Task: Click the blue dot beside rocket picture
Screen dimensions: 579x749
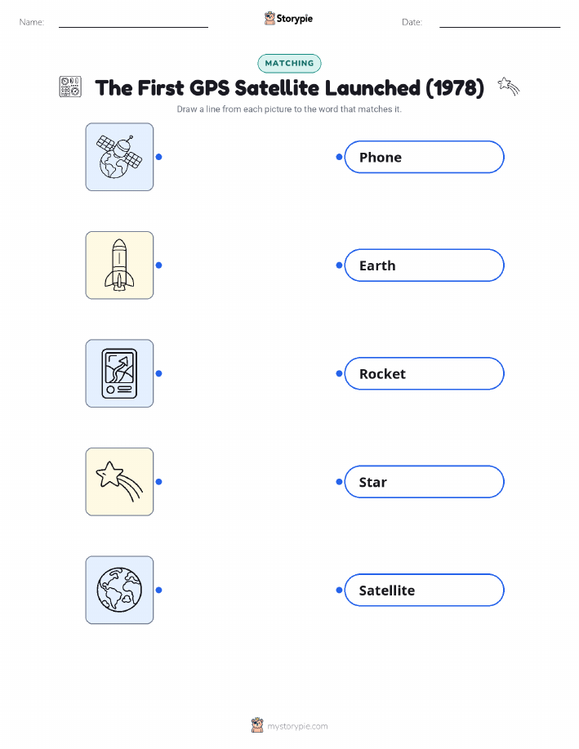Action: coord(159,265)
